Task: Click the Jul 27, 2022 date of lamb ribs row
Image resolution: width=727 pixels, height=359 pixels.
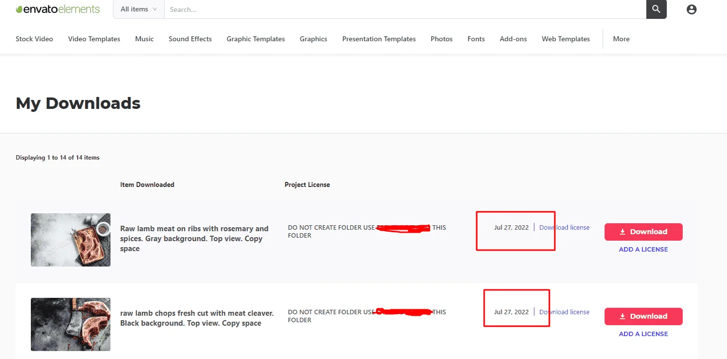Action: [511, 227]
